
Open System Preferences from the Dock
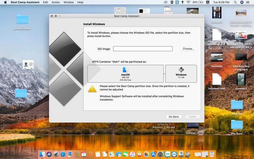pyautogui.click(x=160, y=154)
